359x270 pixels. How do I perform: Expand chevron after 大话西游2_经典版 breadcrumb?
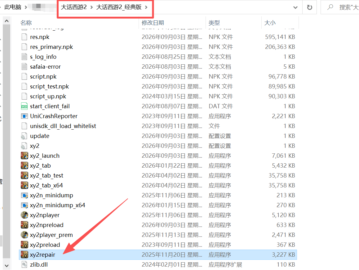tap(146, 7)
